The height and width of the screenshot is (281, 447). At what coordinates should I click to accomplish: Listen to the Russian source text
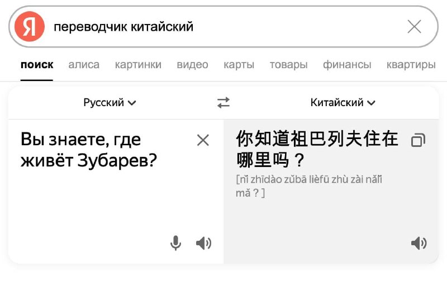(x=203, y=243)
